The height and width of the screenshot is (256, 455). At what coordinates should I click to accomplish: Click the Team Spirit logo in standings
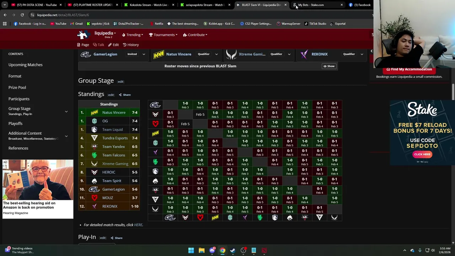tap(94, 181)
